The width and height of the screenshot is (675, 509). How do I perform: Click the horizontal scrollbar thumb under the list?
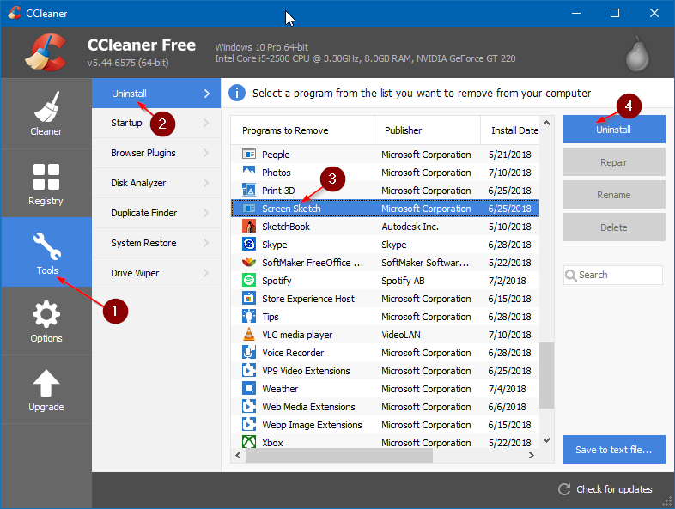pos(339,455)
